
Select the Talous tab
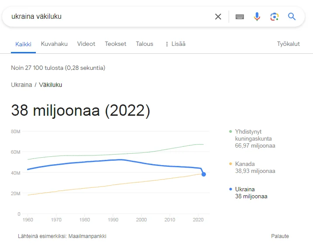144,44
